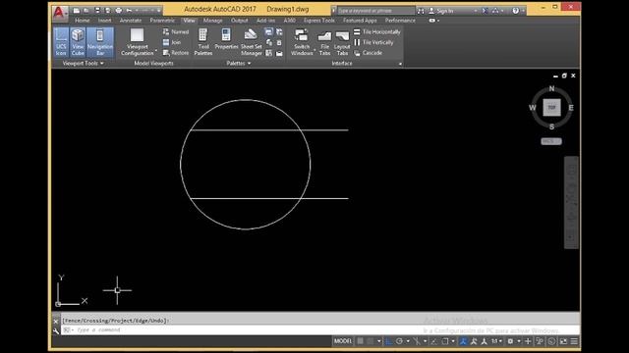Screen dimensions: 629x353
Task: Click the E compass direction on ViewCube
Action: [x=571, y=108]
